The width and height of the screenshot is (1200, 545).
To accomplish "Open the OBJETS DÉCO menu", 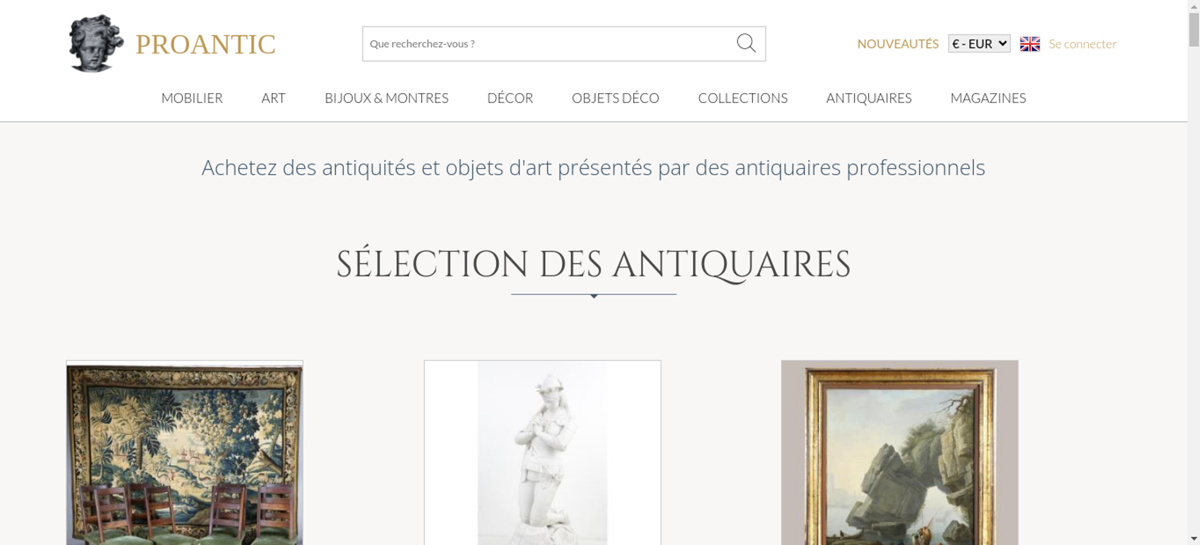I will pos(616,98).
